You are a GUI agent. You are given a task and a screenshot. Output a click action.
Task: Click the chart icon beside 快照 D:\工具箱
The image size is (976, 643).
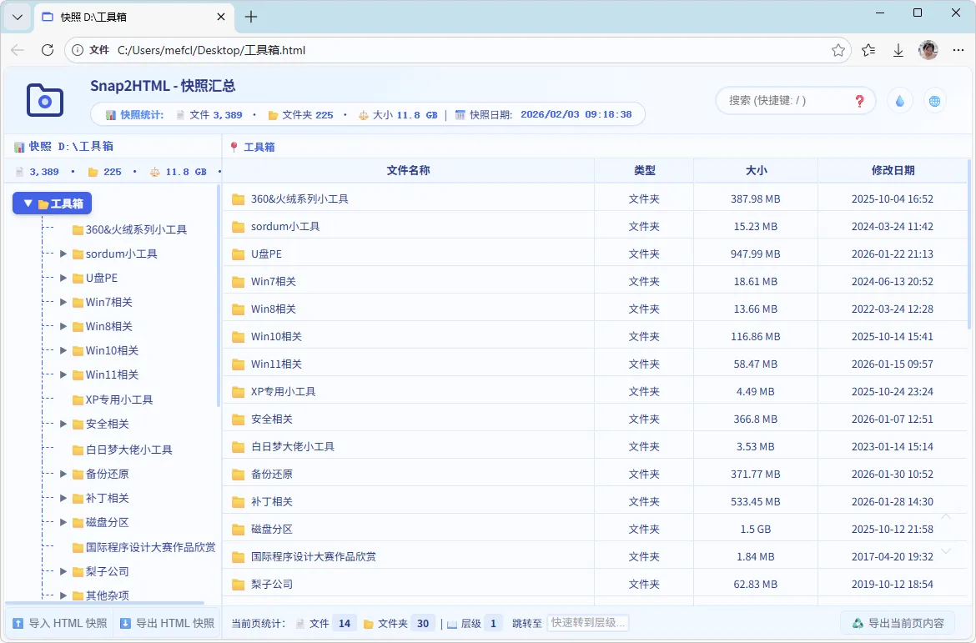[19, 147]
